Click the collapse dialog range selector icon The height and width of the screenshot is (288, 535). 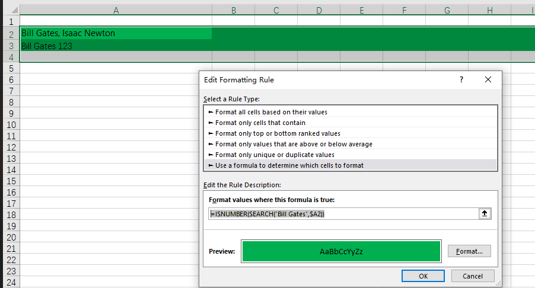485,214
